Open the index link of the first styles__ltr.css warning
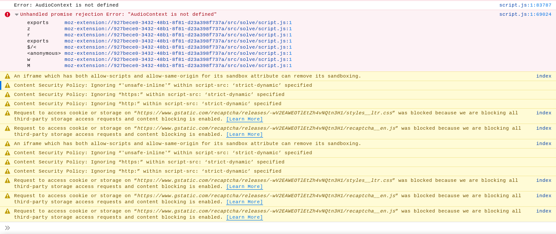The height and width of the screenshot is (234, 556). click(x=544, y=113)
